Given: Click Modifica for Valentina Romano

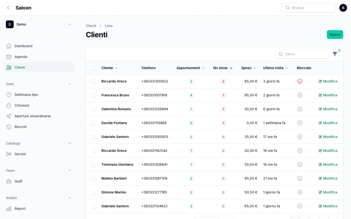Looking at the screenshot, I should click(328, 109).
